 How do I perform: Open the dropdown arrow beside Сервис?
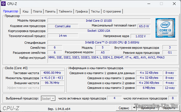pyautogui.click(x=134, y=108)
